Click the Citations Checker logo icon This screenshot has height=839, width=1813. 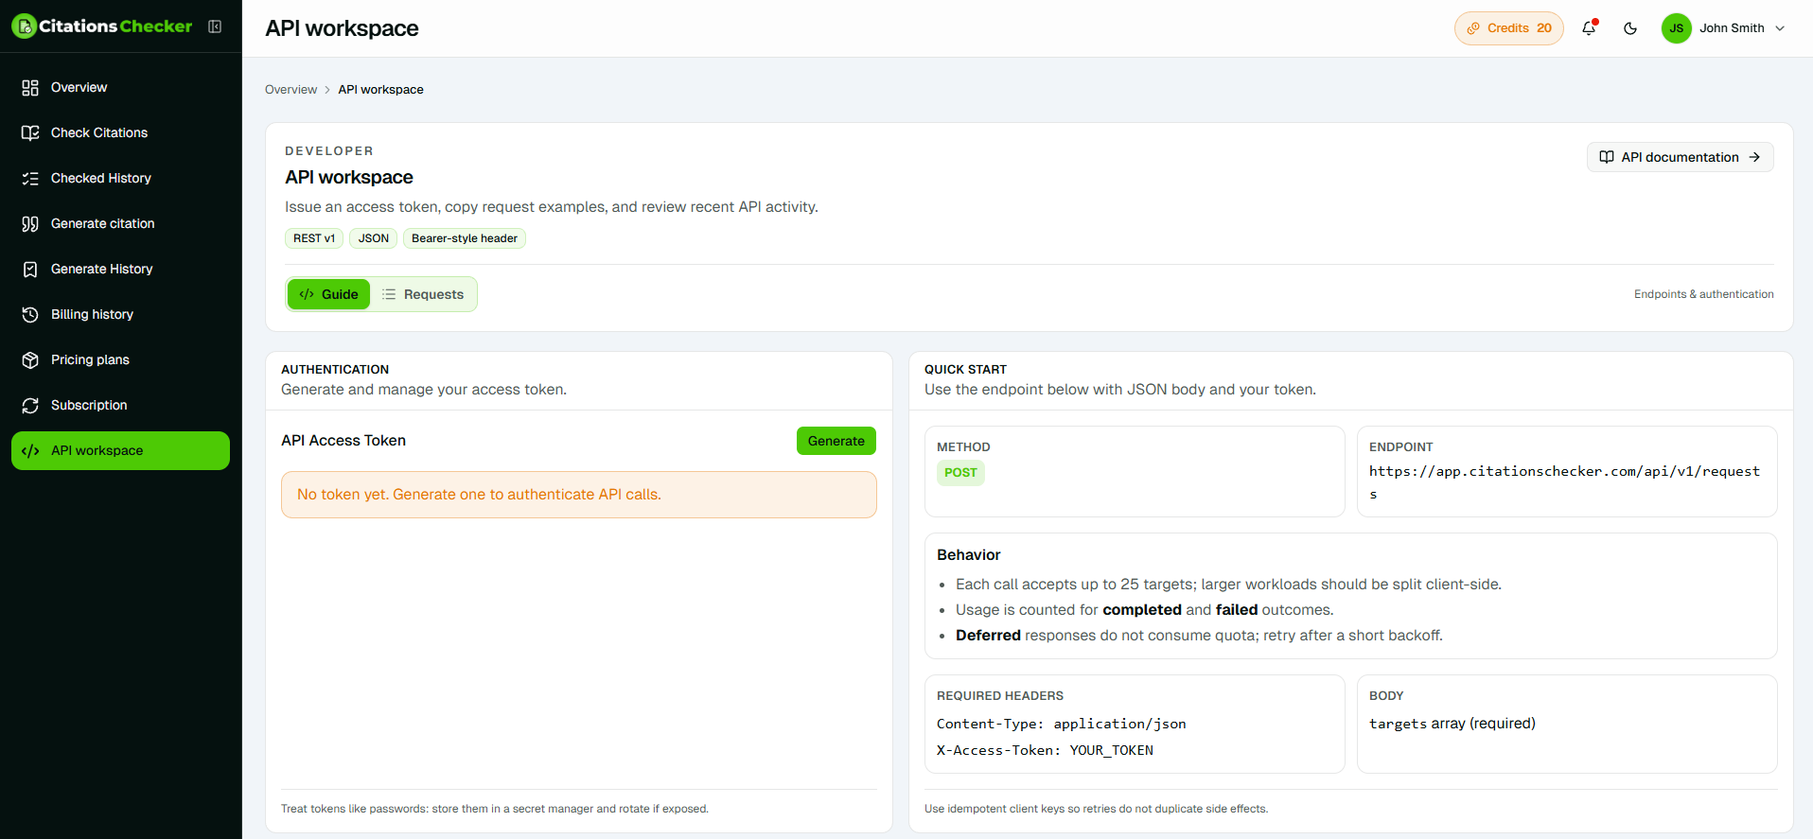pyautogui.click(x=24, y=26)
